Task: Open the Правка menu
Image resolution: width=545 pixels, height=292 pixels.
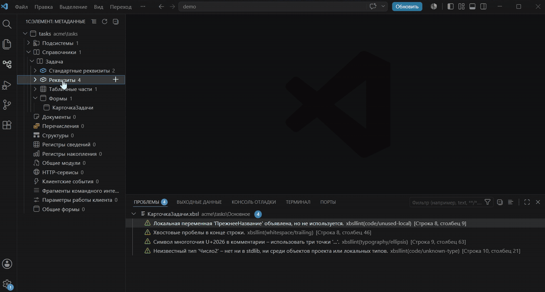Action: click(x=44, y=6)
